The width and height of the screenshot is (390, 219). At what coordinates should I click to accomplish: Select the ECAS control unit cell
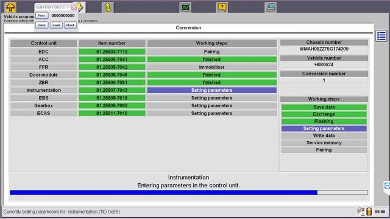tap(43, 113)
